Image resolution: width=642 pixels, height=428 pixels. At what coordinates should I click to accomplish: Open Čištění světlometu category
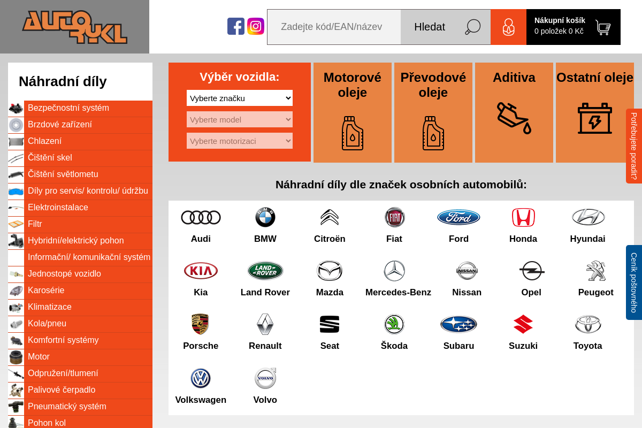point(80,175)
